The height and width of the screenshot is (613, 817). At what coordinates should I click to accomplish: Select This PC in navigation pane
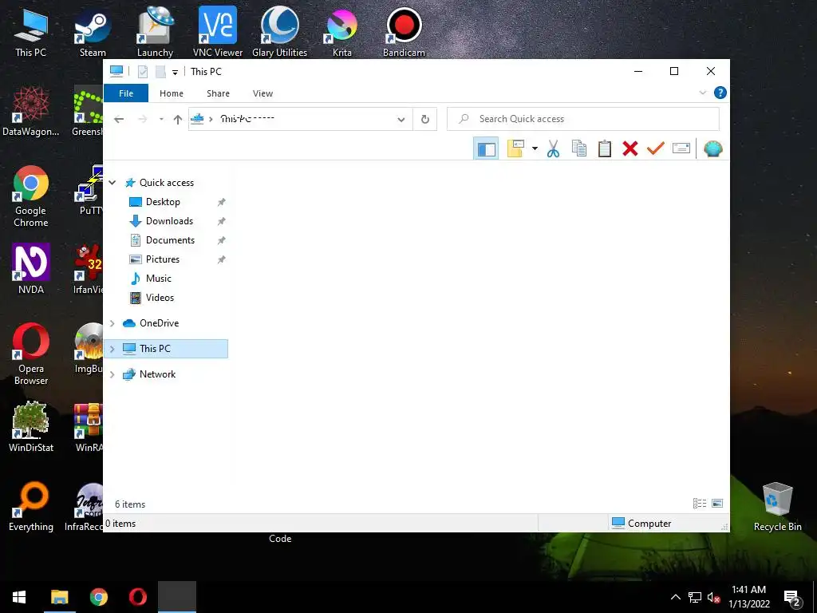[155, 349]
